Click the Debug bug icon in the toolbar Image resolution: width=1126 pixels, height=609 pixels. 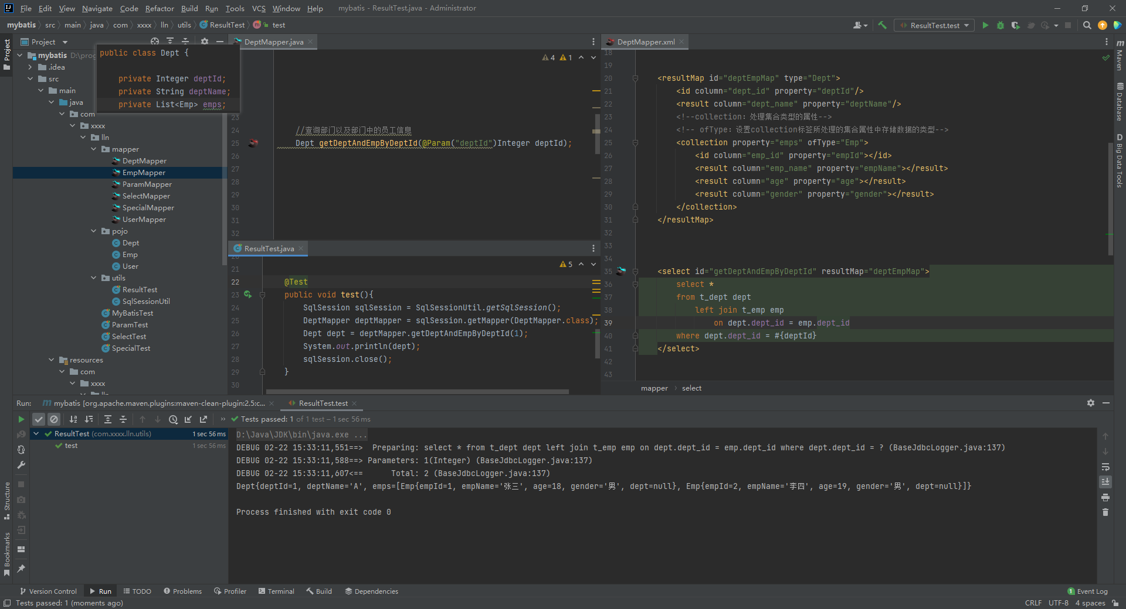[x=1000, y=25]
